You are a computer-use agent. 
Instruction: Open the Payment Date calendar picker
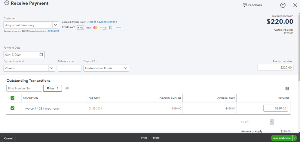click(41, 54)
